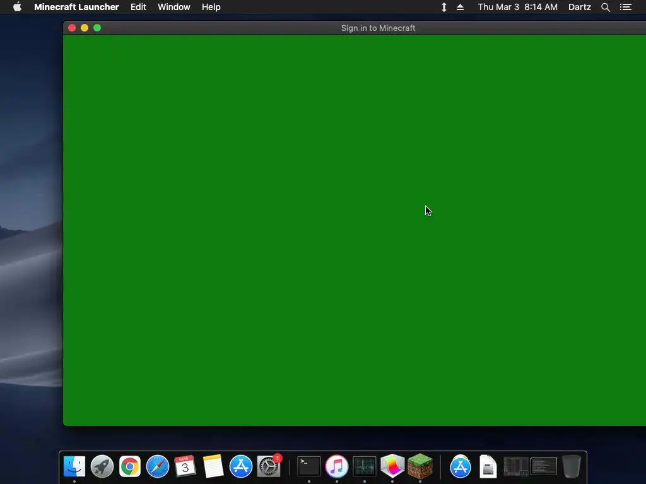Open Activity Monitor in the dock
The width and height of the screenshot is (646, 484).
pyautogui.click(x=365, y=466)
